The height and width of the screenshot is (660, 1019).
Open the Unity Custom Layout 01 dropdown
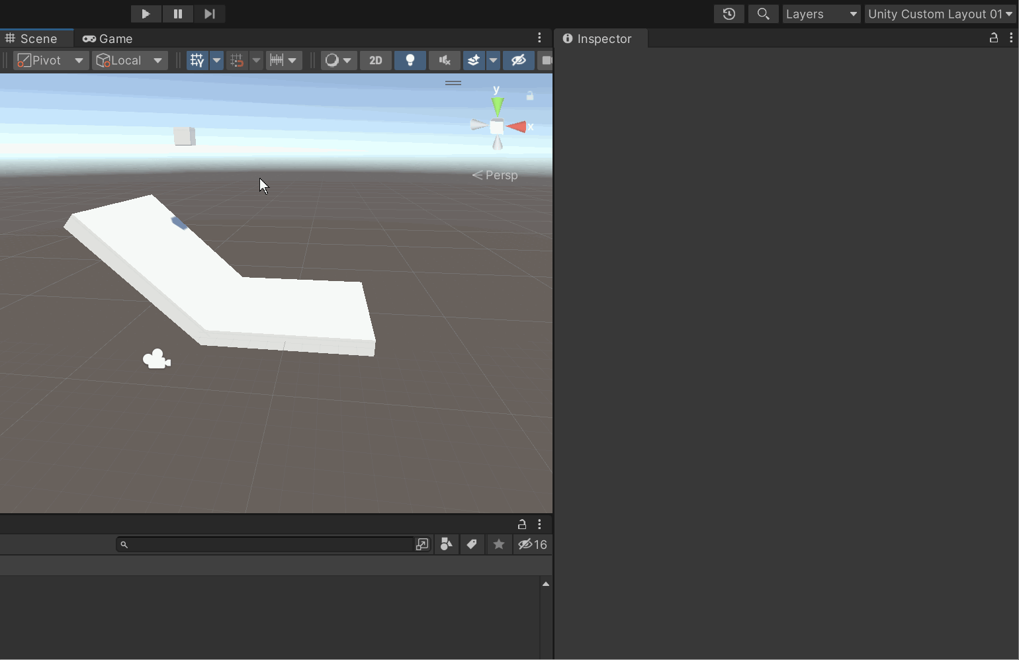coord(940,14)
